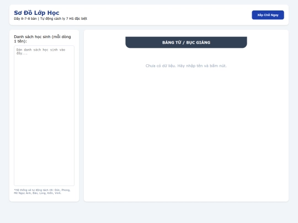Click the "BẢNG TỪ / BỤC GIẢNG" banner
Viewport: 298px width, 223px height.
pyautogui.click(x=186, y=42)
